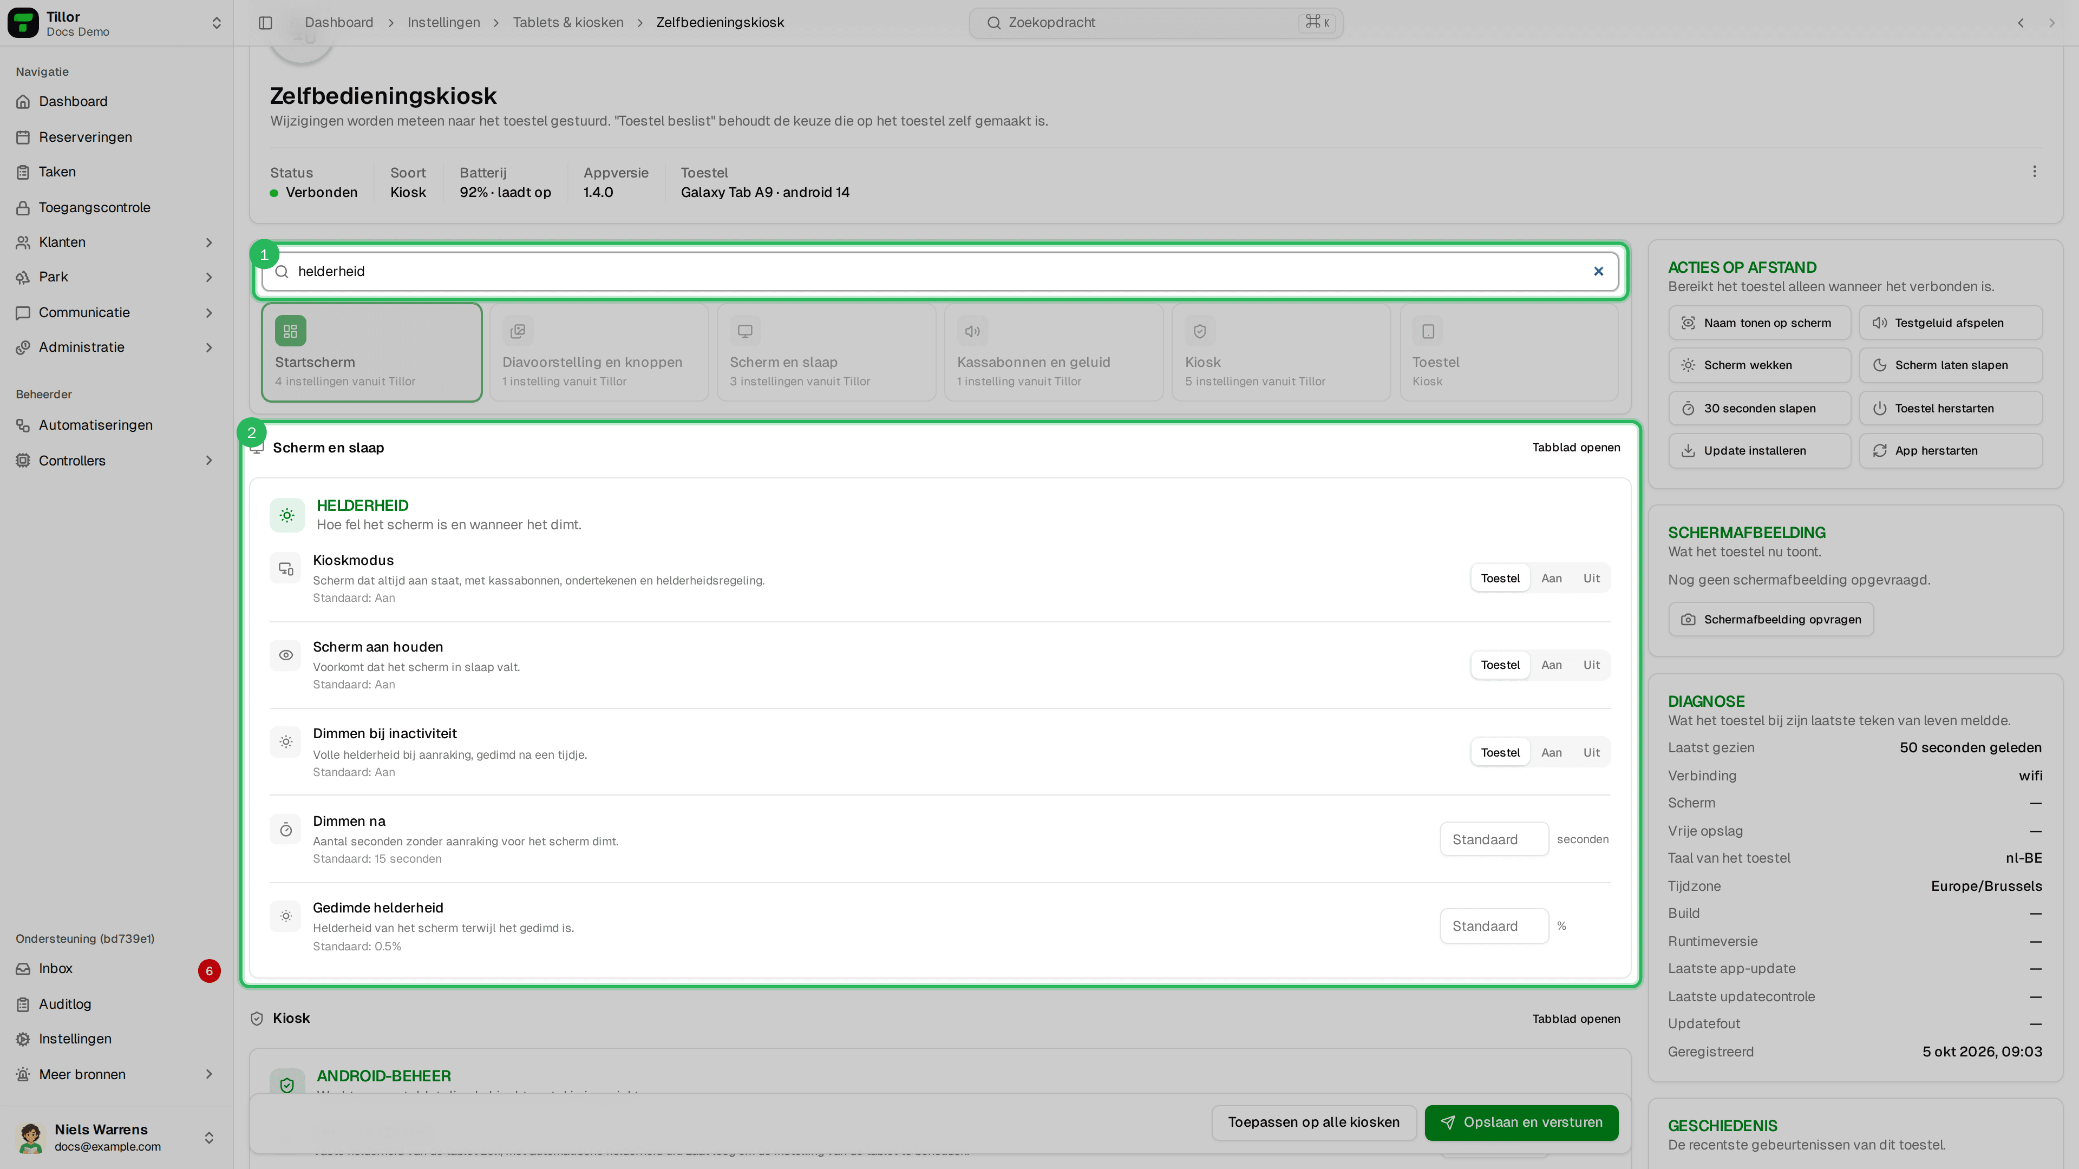Set Scherm aan houden to Toestel
Image resolution: width=2079 pixels, height=1169 pixels.
1500,665
